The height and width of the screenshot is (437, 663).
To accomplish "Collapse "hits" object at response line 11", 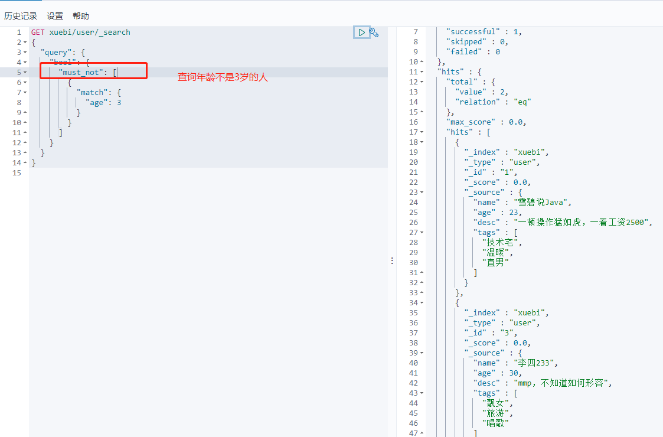I will (422, 72).
